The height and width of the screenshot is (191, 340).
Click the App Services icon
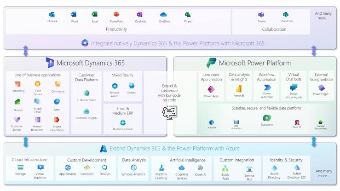[x=68, y=168]
